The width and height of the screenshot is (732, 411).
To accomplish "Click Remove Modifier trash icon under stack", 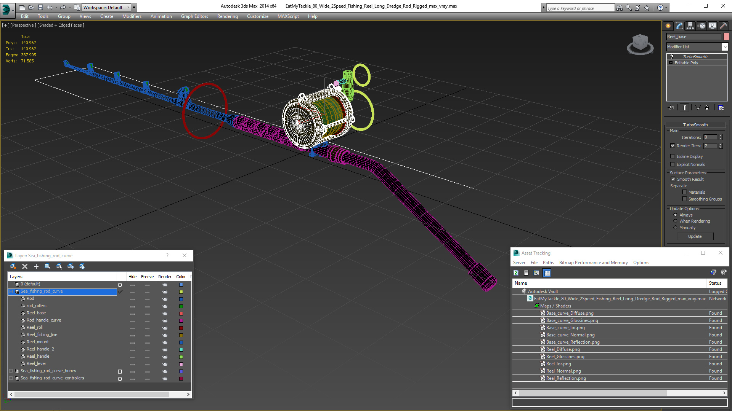I will tap(707, 108).
